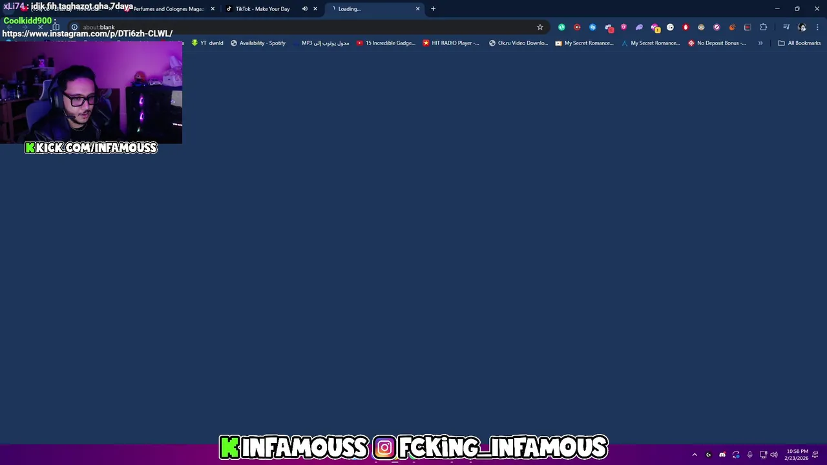Open the My Secret Romance bookmark with blue A icon
Viewport: 827px width, 465px height.
(651, 43)
